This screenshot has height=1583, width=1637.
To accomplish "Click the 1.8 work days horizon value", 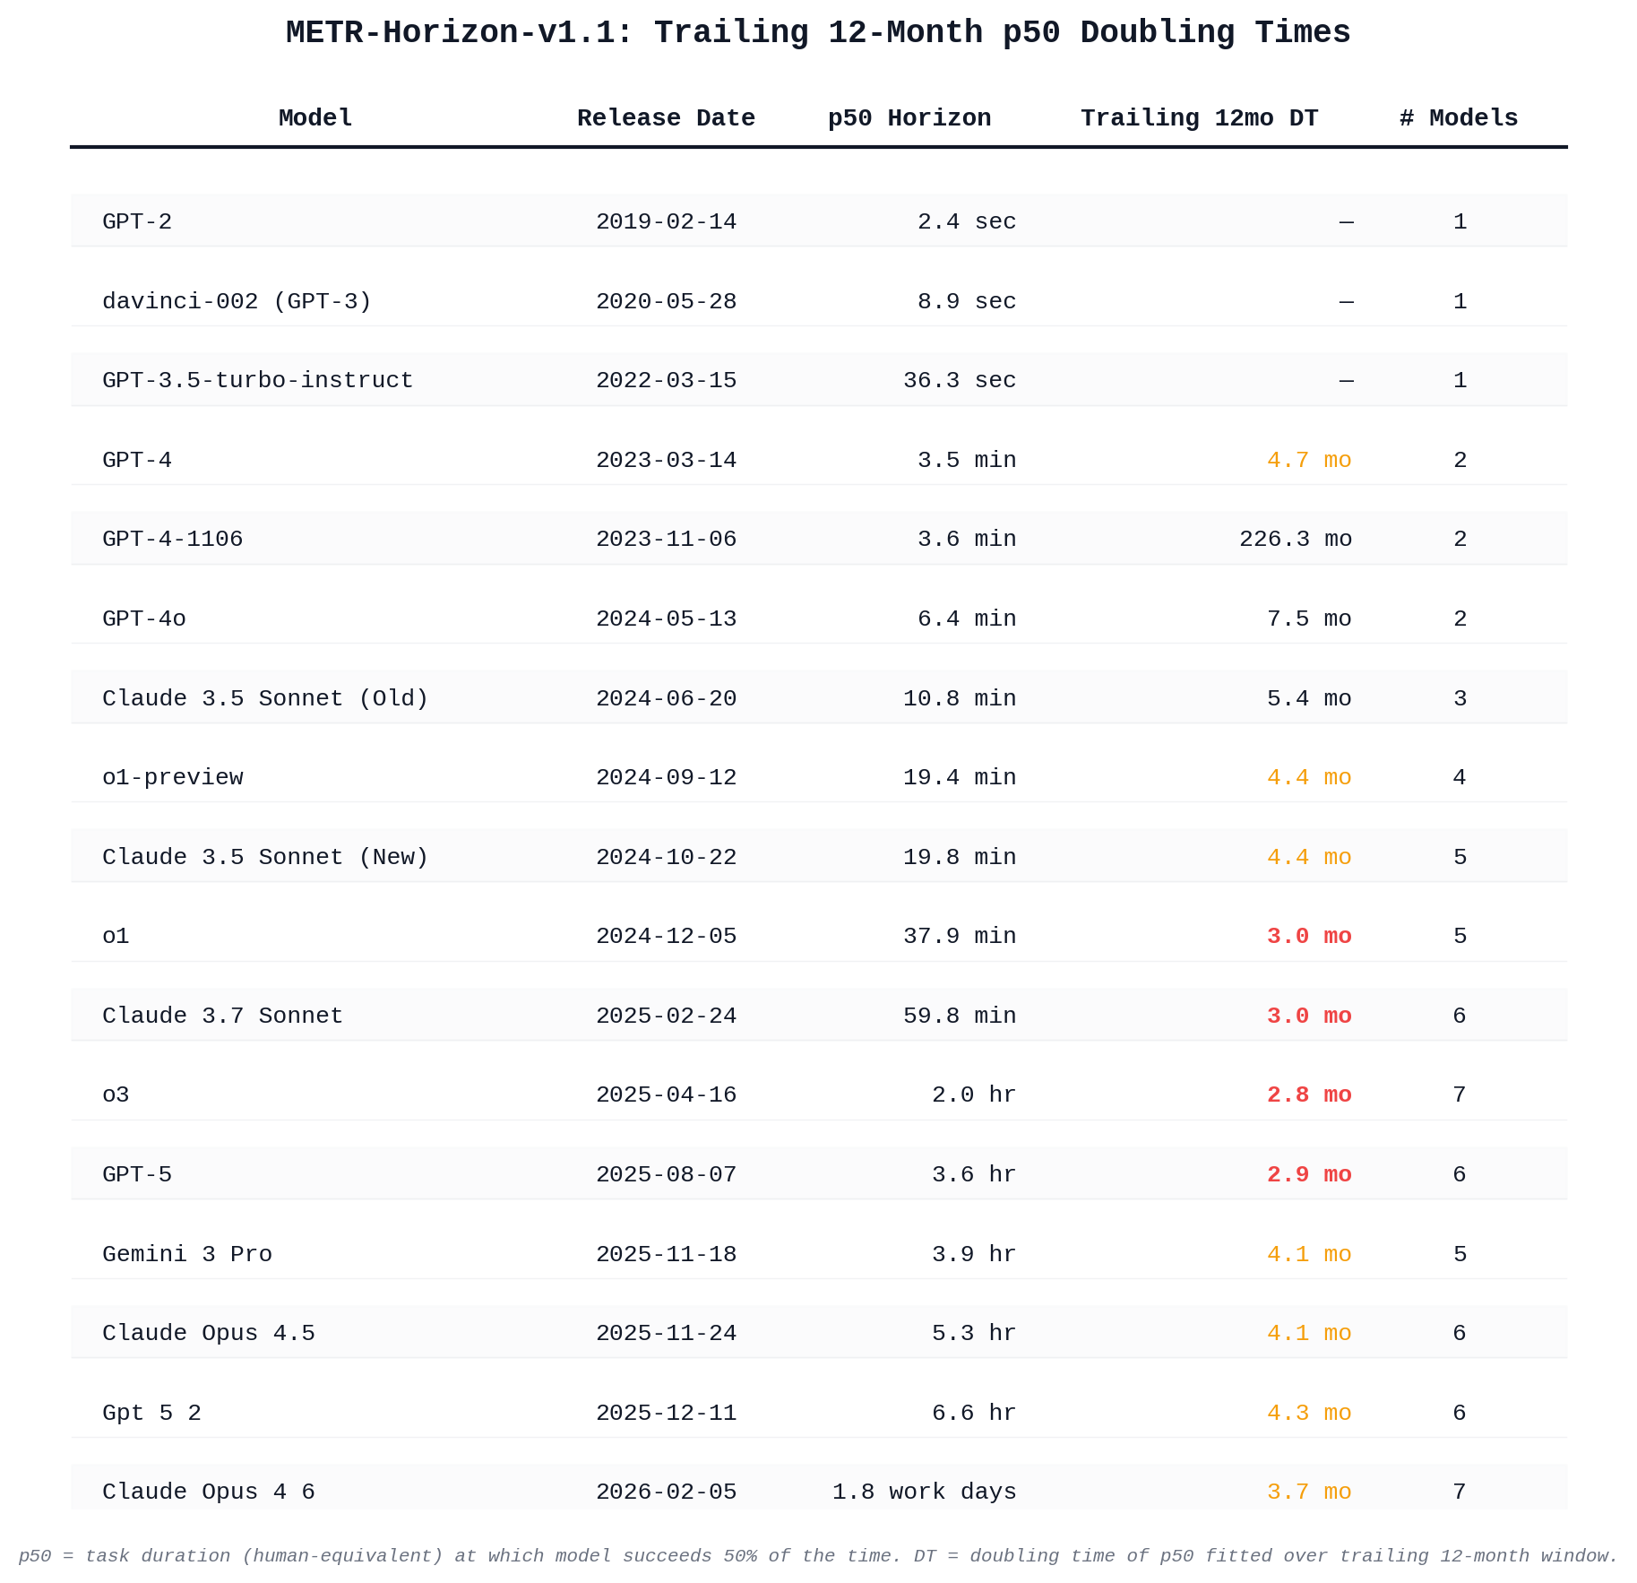I will click(924, 1492).
